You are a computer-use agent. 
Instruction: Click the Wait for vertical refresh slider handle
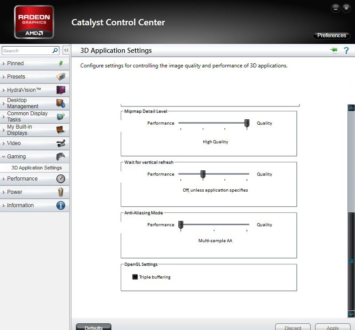coord(203,174)
